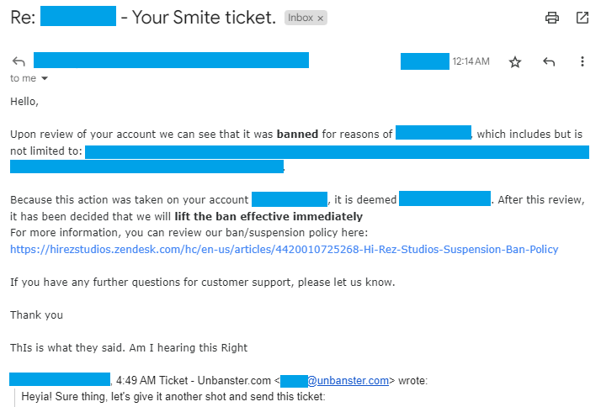This screenshot has width=601, height=407.
Task: Reply using the arrow beside the star
Action: point(549,61)
